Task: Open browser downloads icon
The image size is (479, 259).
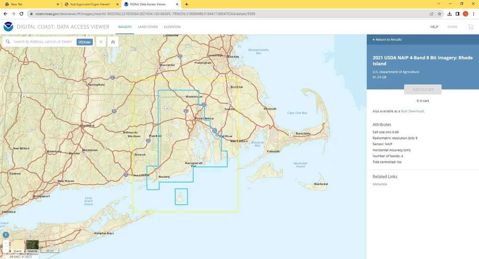Action: pos(449,14)
